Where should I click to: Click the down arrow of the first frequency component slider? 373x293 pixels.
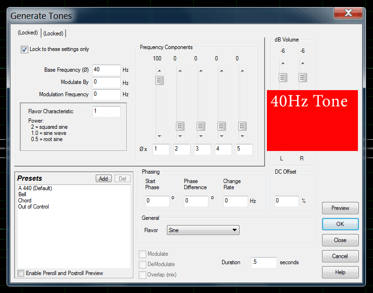pyautogui.click(x=159, y=136)
